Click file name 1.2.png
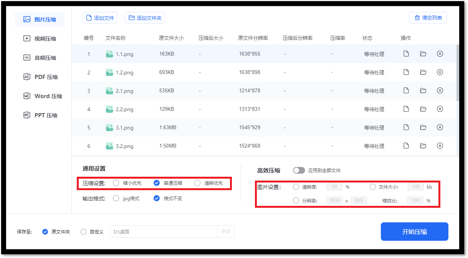 [125, 72]
